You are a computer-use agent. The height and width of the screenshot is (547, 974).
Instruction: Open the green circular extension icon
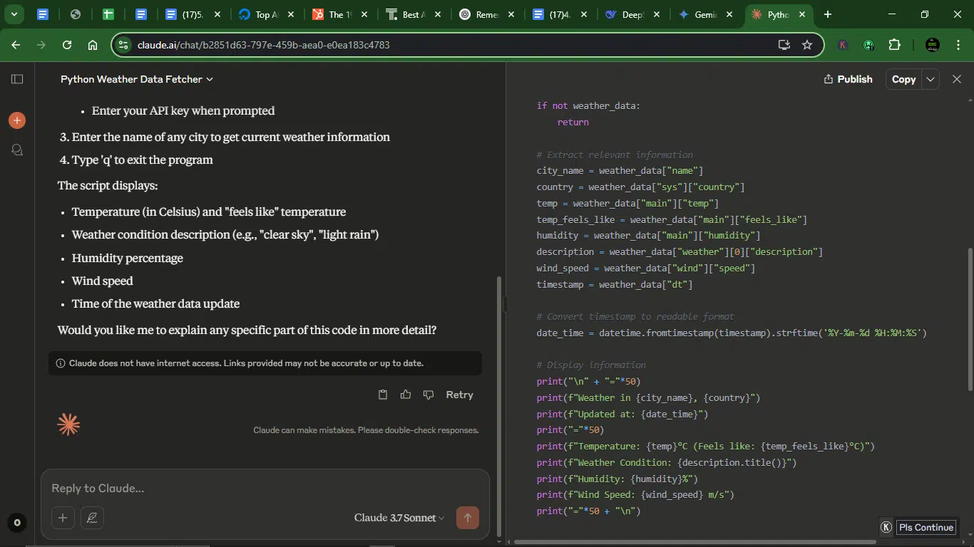868,45
